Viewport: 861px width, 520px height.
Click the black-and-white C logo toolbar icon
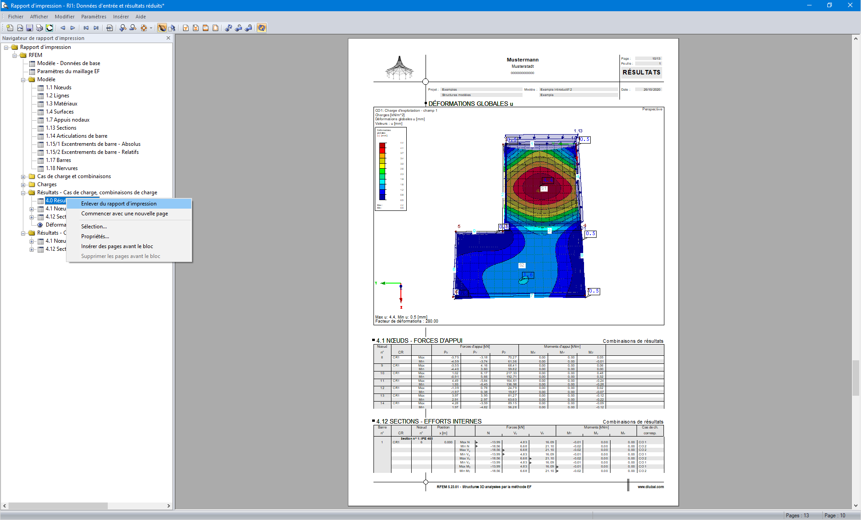49,28
